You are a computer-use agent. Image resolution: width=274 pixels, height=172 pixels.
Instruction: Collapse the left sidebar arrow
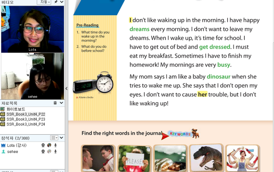[x=66, y=88]
